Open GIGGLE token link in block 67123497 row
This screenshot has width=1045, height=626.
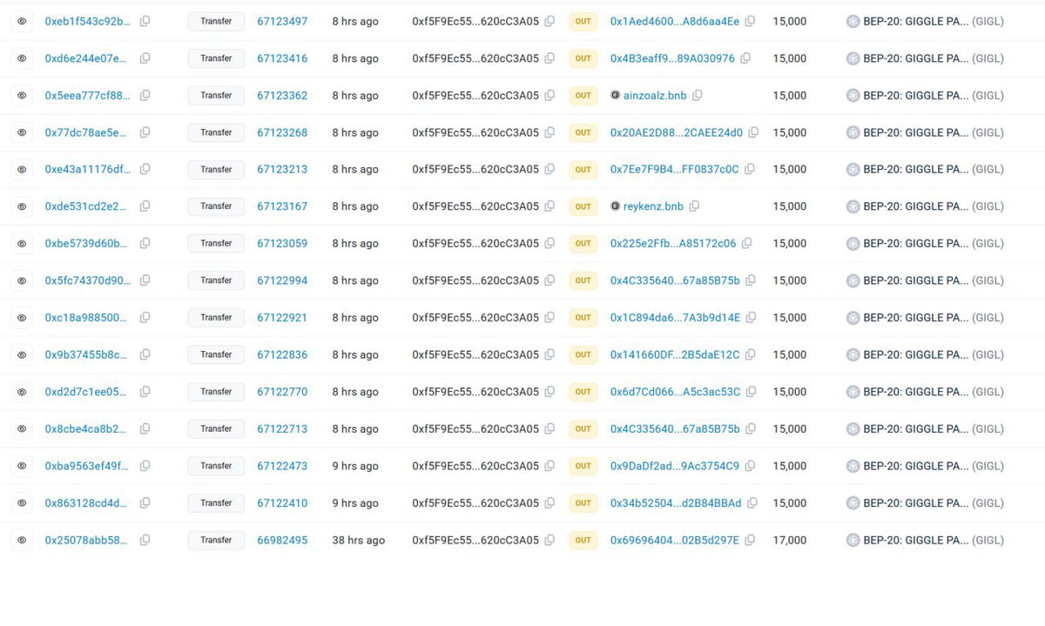point(933,21)
